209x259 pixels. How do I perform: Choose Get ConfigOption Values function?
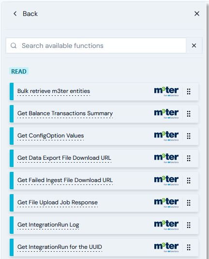tap(50, 136)
